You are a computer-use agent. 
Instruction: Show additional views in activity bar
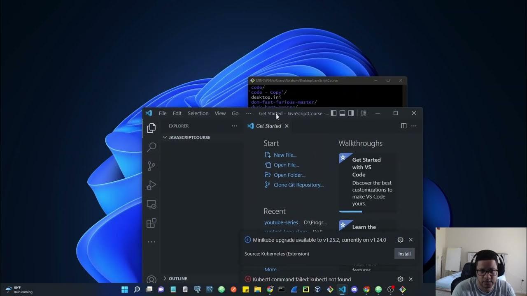(152, 242)
